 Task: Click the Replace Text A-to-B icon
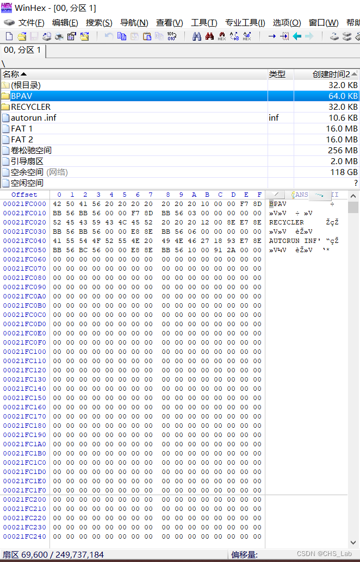click(x=234, y=36)
